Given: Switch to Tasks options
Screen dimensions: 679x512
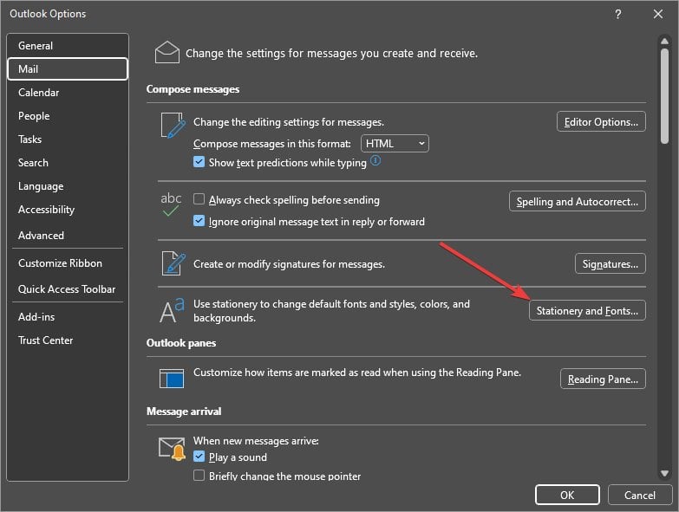Looking at the screenshot, I should pyautogui.click(x=68, y=139).
